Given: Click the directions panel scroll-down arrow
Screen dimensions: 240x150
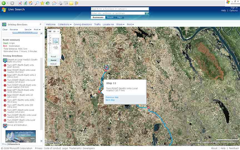Looking at the screenshot, I should point(41,141).
